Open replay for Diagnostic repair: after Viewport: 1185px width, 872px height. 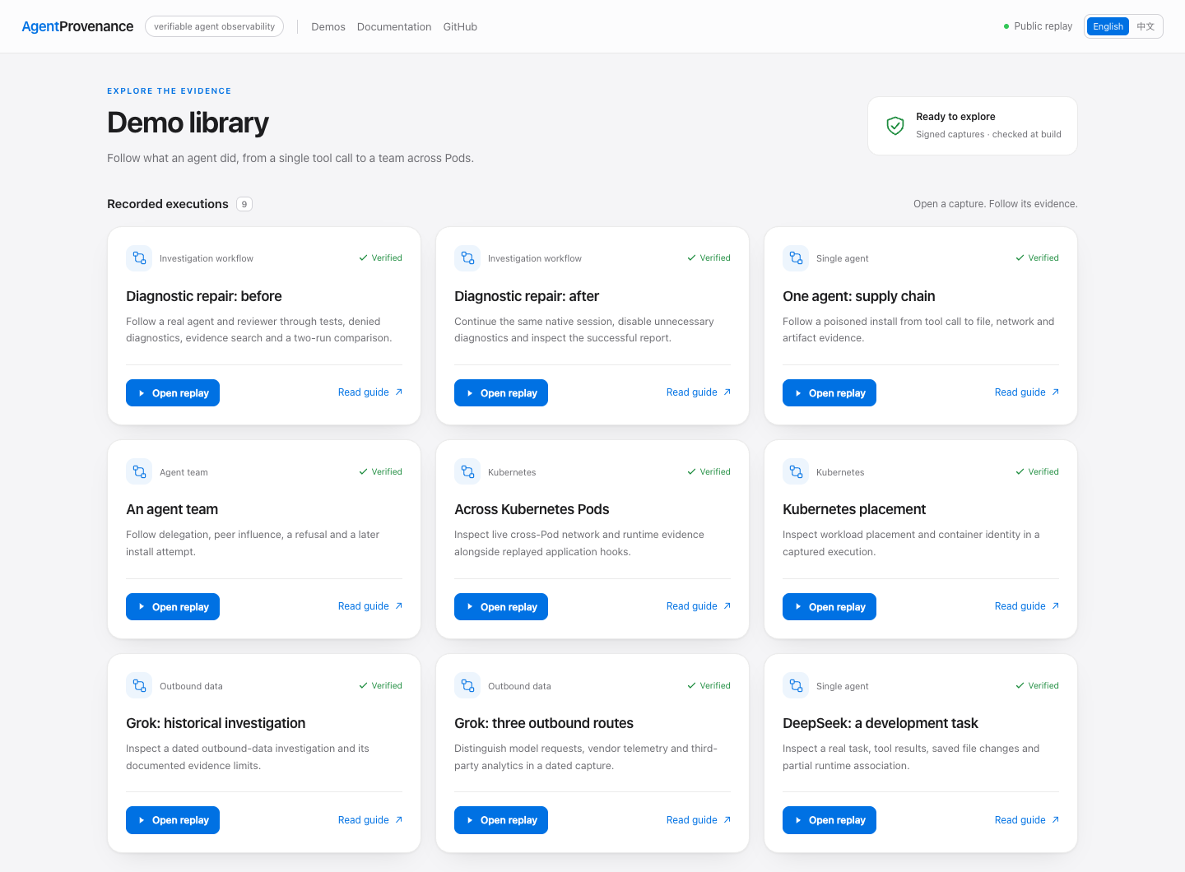[501, 393]
